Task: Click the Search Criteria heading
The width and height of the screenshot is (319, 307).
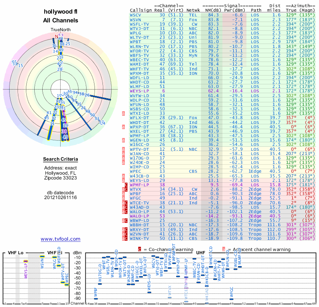Action: click(61, 159)
